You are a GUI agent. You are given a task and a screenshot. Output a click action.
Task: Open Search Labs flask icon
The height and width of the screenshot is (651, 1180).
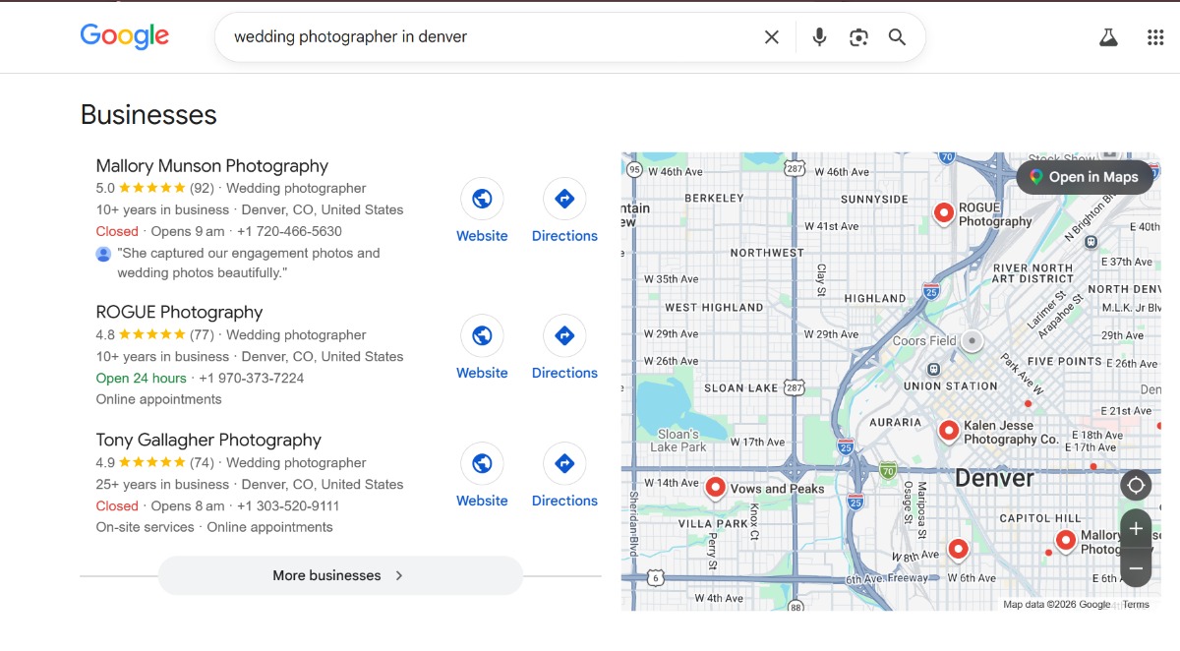tap(1108, 37)
